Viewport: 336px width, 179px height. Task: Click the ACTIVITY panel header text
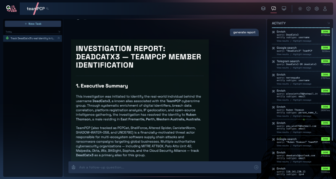(x=279, y=23)
